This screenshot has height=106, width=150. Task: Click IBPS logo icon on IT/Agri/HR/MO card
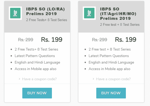tap(89, 13)
